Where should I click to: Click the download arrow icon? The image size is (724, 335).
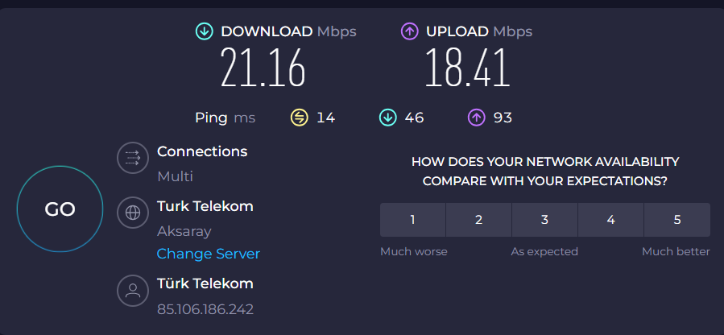[x=205, y=31]
